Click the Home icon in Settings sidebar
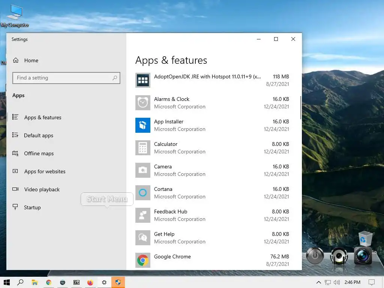This screenshot has height=288, width=384. [16, 60]
